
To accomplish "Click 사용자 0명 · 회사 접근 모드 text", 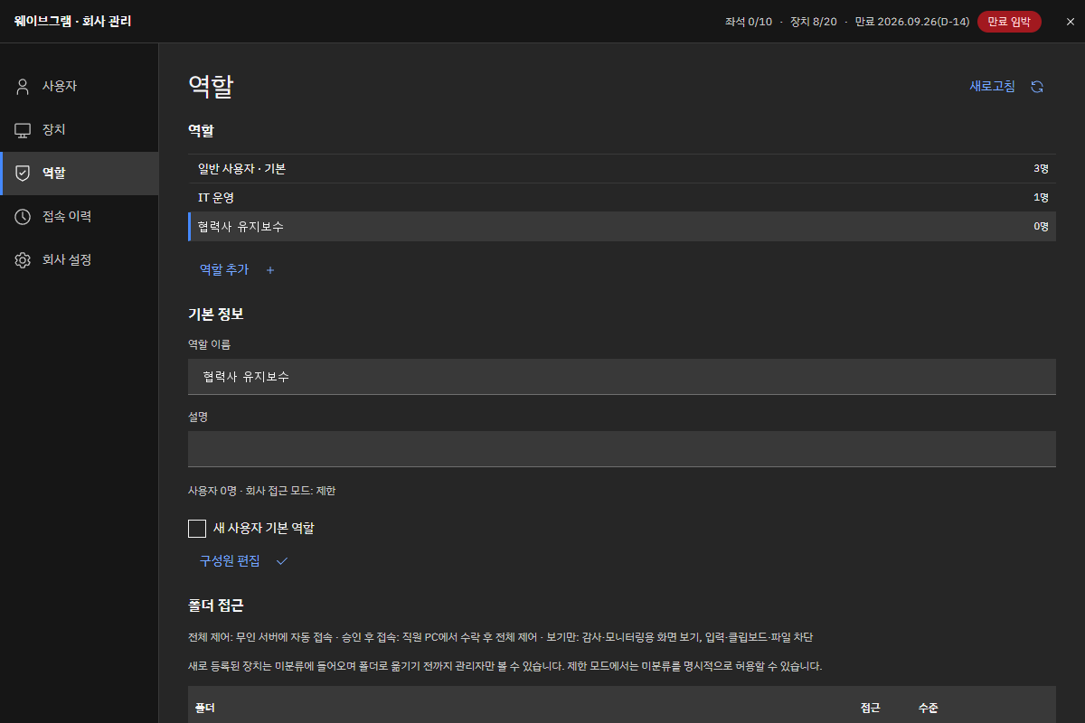I will coord(261,491).
